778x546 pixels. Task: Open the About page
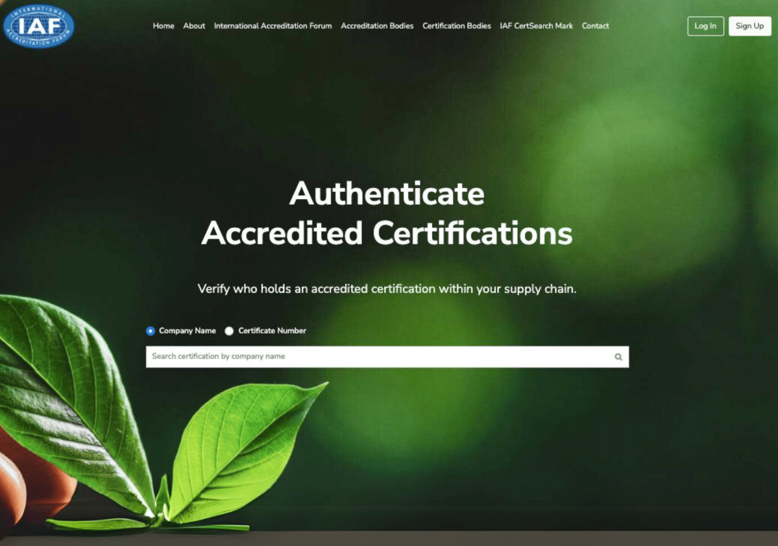194,26
